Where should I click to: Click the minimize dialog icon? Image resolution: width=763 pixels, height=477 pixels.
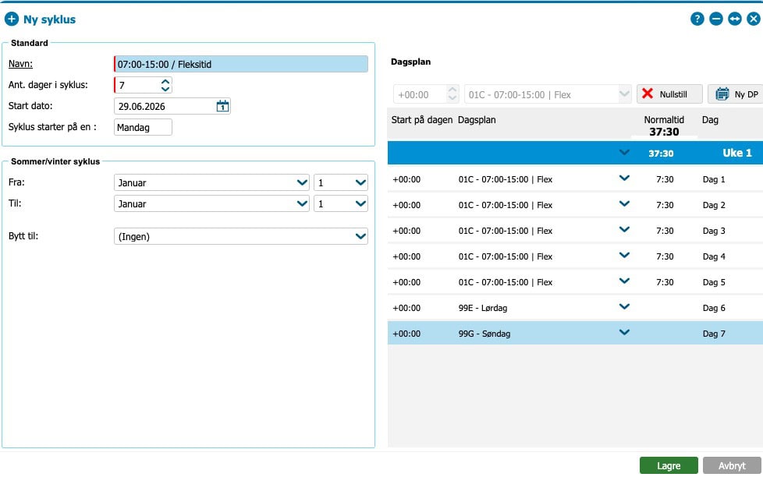(x=715, y=19)
